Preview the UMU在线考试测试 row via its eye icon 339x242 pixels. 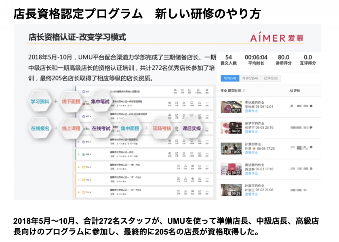[170, 116]
